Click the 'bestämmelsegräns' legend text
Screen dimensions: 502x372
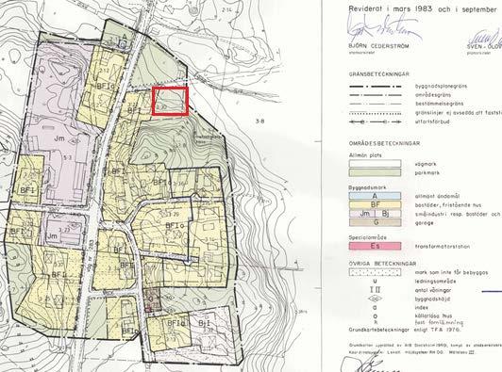(x=439, y=104)
